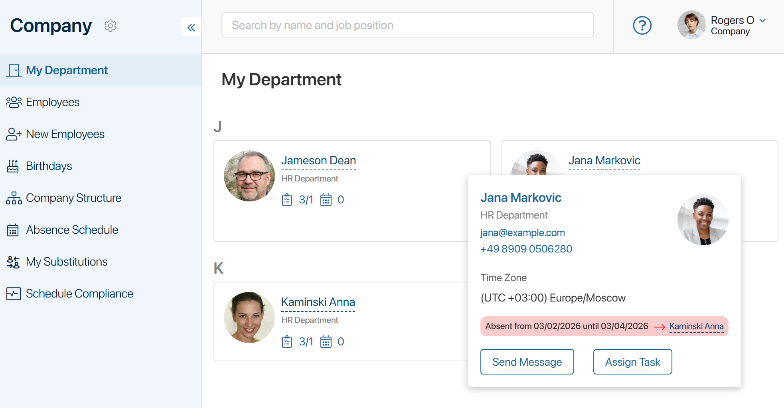The width and height of the screenshot is (784, 408).
Task: Type in the name and job search field
Action: pos(407,25)
